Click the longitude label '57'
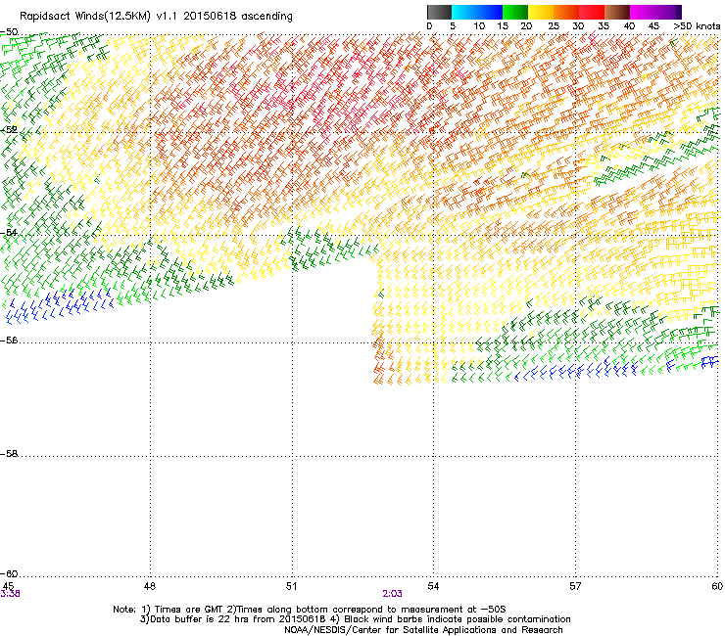The height and width of the screenshot is (636, 725). [575, 586]
